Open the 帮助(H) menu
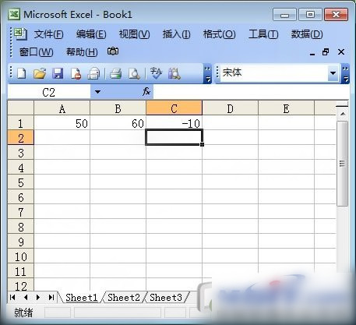356x325 pixels. click(82, 52)
